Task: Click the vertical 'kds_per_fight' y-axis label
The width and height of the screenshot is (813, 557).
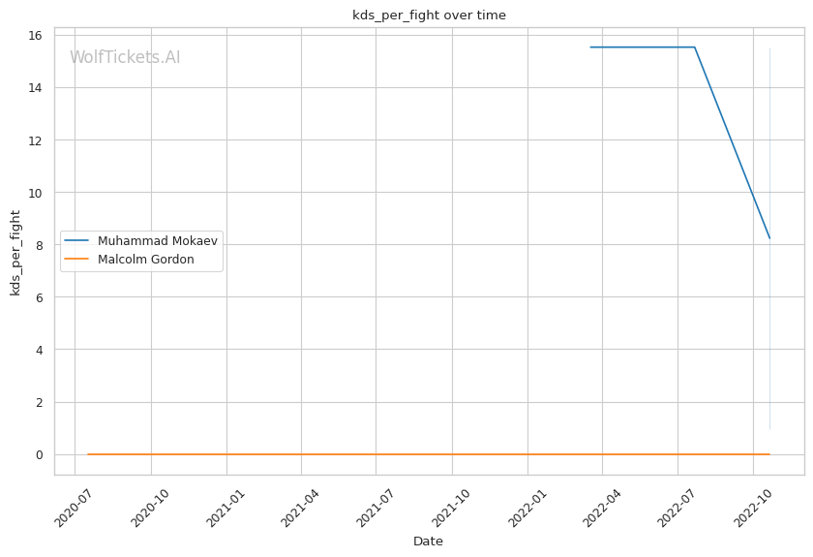Action: click(15, 253)
